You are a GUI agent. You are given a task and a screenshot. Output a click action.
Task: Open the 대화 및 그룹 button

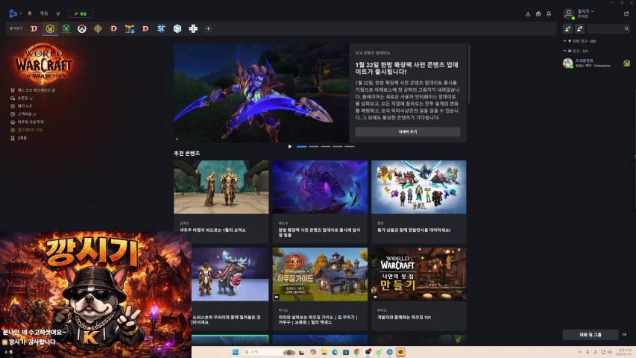click(591, 335)
